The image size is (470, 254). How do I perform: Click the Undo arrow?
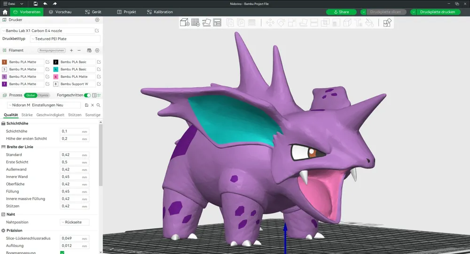[x=45, y=4]
